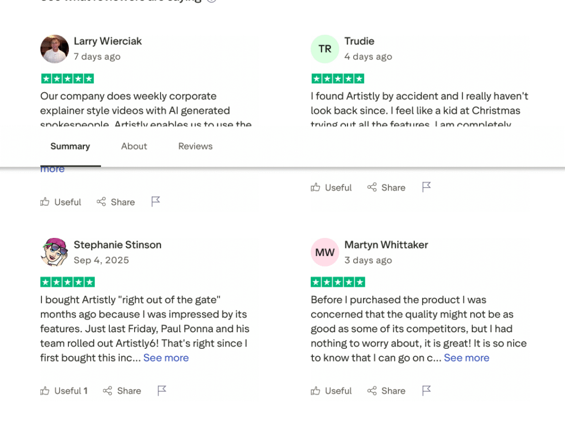Flag Martyn Whittaker's review
The image size is (565, 425).
427,391
